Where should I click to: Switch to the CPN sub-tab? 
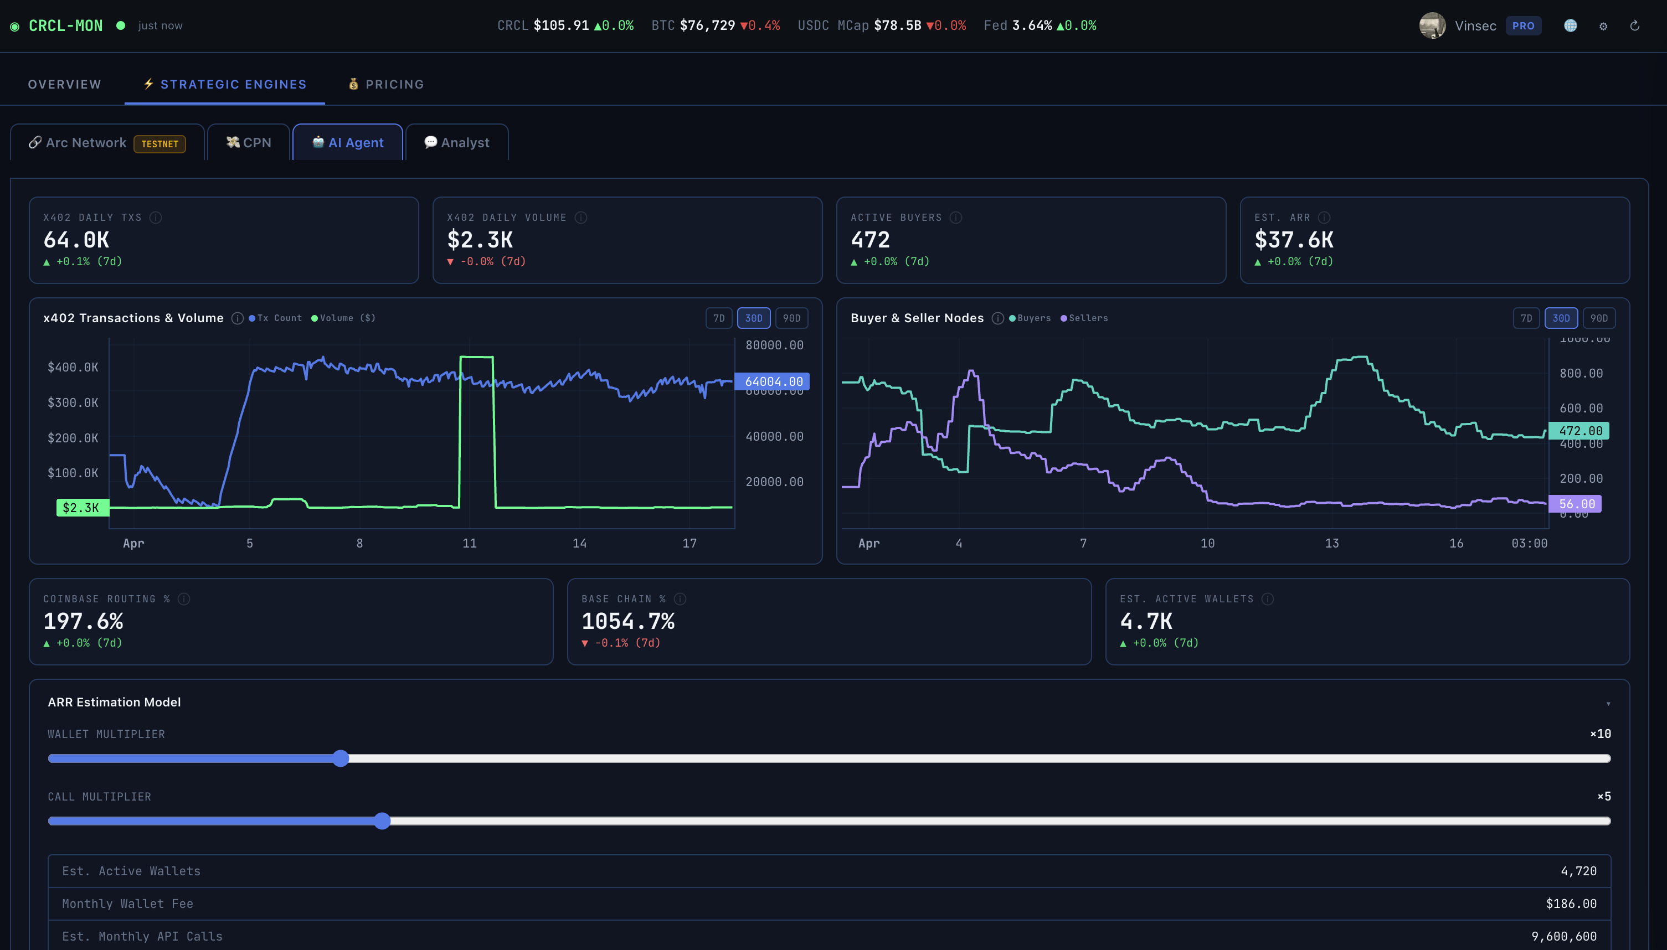point(249,142)
